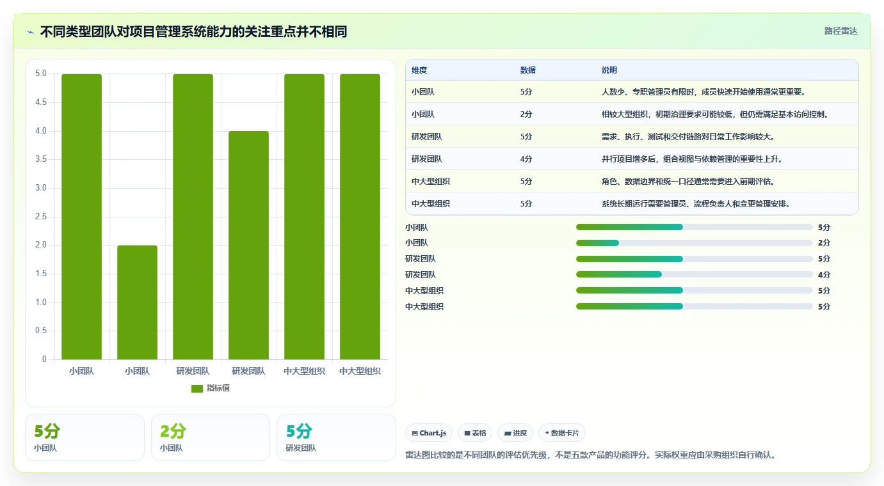Click the 3.5 tick on the chart axis
Screen dimensions: 884x486
40,159
